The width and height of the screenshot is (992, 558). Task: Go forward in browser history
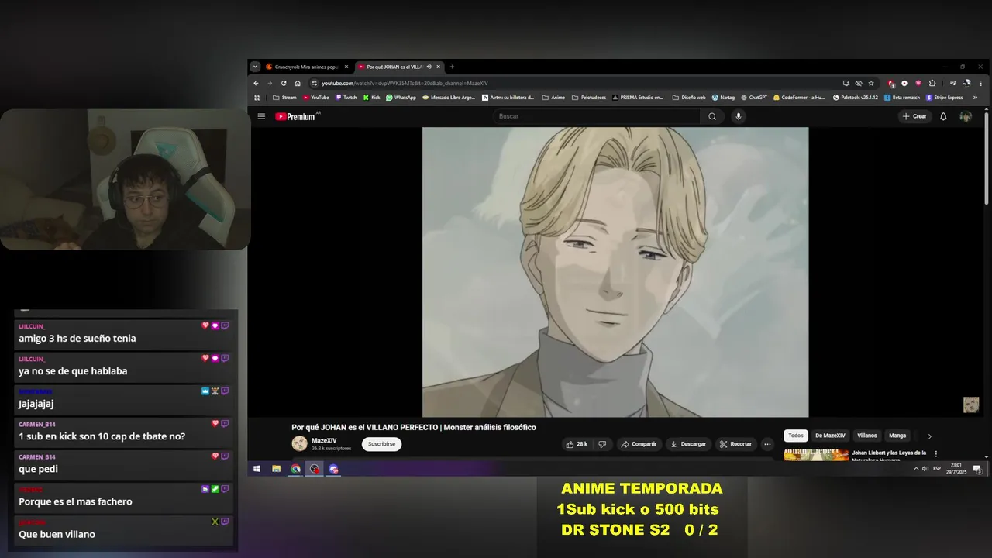pyautogui.click(x=270, y=83)
